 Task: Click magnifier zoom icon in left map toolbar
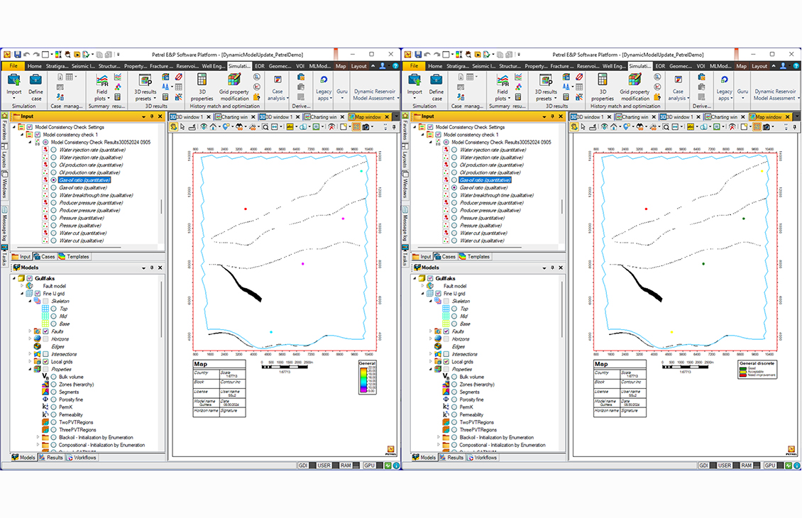click(265, 127)
